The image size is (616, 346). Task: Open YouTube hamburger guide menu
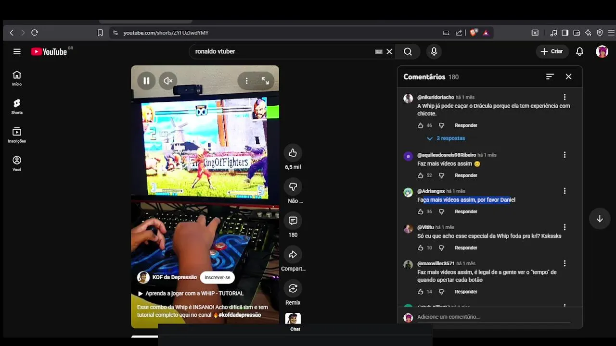click(x=17, y=51)
